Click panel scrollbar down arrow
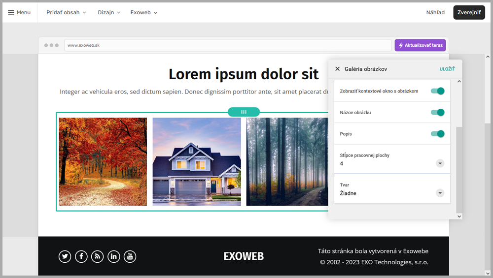The height and width of the screenshot is (278, 493). 459,216
